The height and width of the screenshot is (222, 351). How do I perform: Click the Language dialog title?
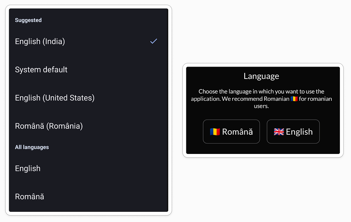[261, 76]
